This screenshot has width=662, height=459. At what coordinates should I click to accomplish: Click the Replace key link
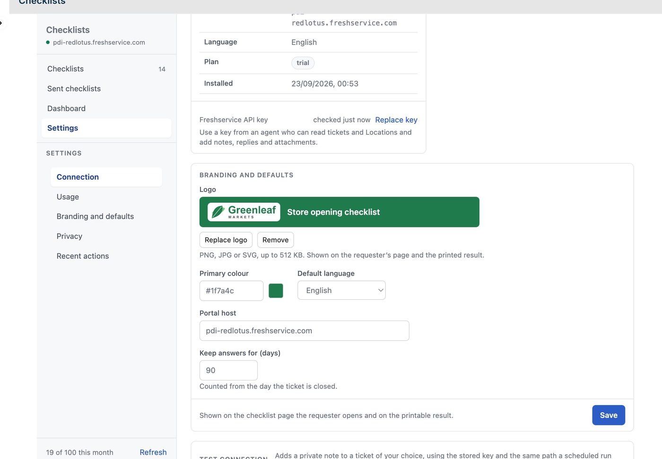[x=396, y=120]
